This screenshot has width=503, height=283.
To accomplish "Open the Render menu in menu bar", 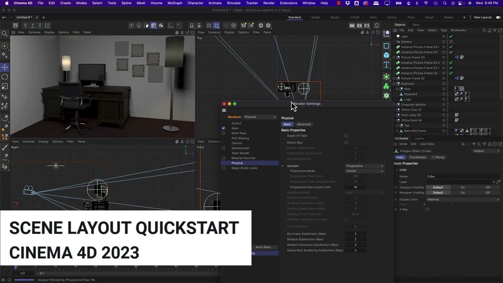I will 269,3.
